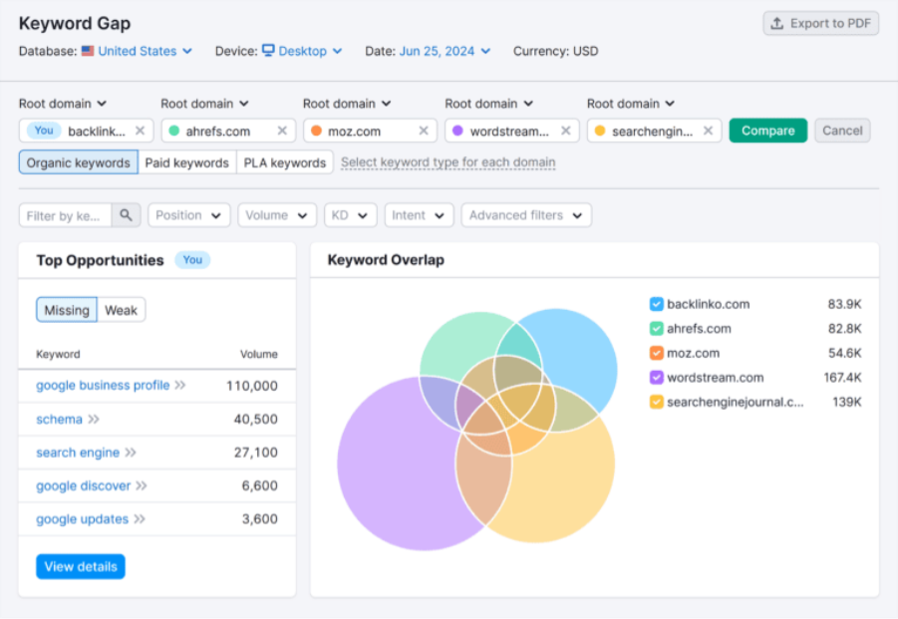Uncheck wordstream.com in Keyword Overlap legend

656,378
